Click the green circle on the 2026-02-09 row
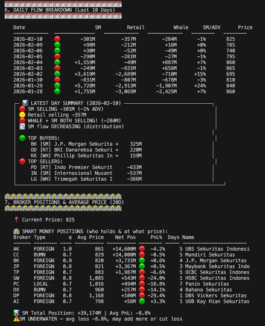The width and height of the screenshot is (265, 326). 57,45
